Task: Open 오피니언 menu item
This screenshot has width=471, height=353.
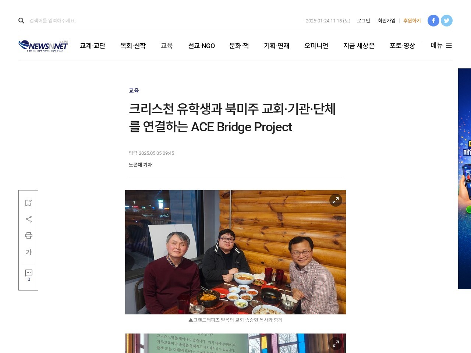Action: [316, 46]
